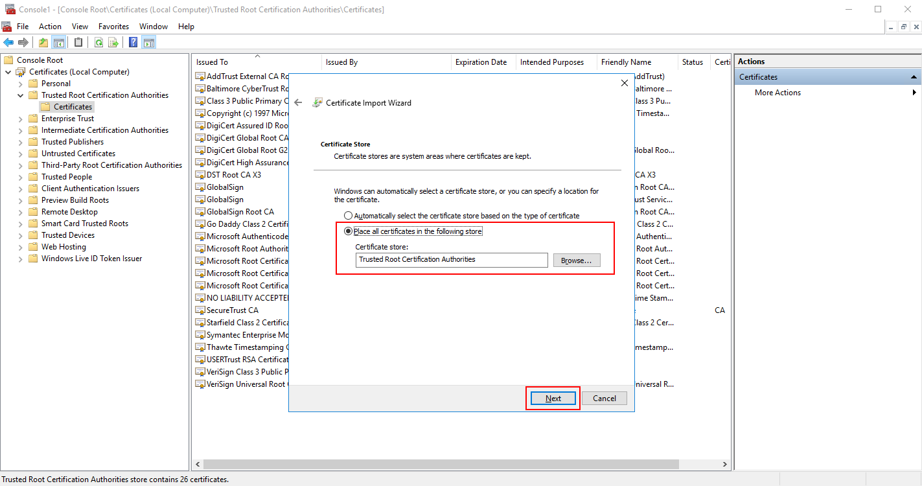922x486 pixels.
Task: Click the Back navigation arrow
Action: 8,42
